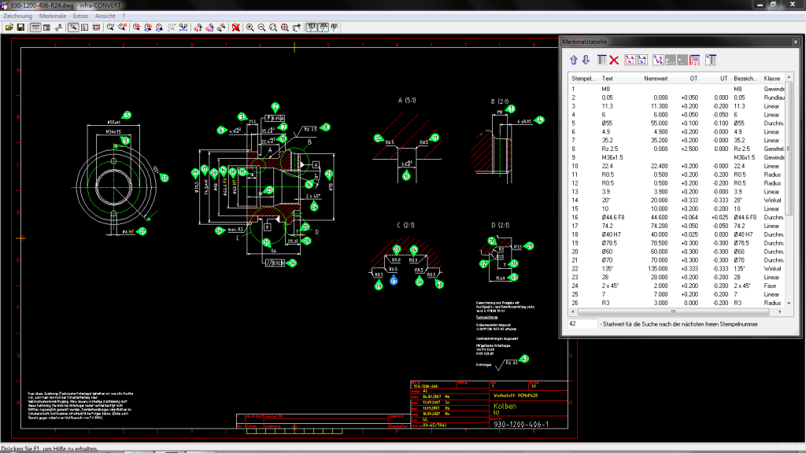Click the stamp pointer selection icon in panel
Screen dimensions: 806x453
pos(658,60)
